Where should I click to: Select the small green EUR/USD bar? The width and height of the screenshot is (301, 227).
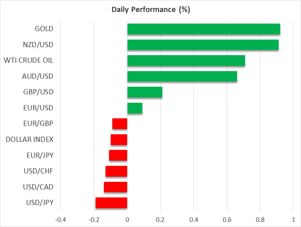(135, 108)
